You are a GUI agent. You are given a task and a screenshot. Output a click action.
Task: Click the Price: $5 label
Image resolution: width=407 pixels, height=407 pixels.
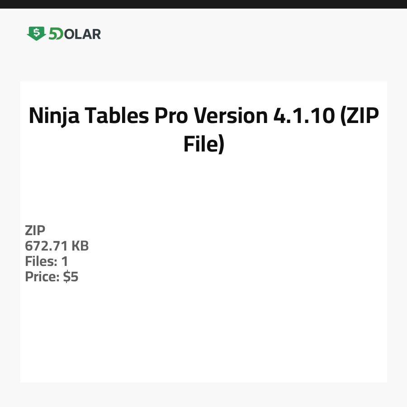(52, 277)
